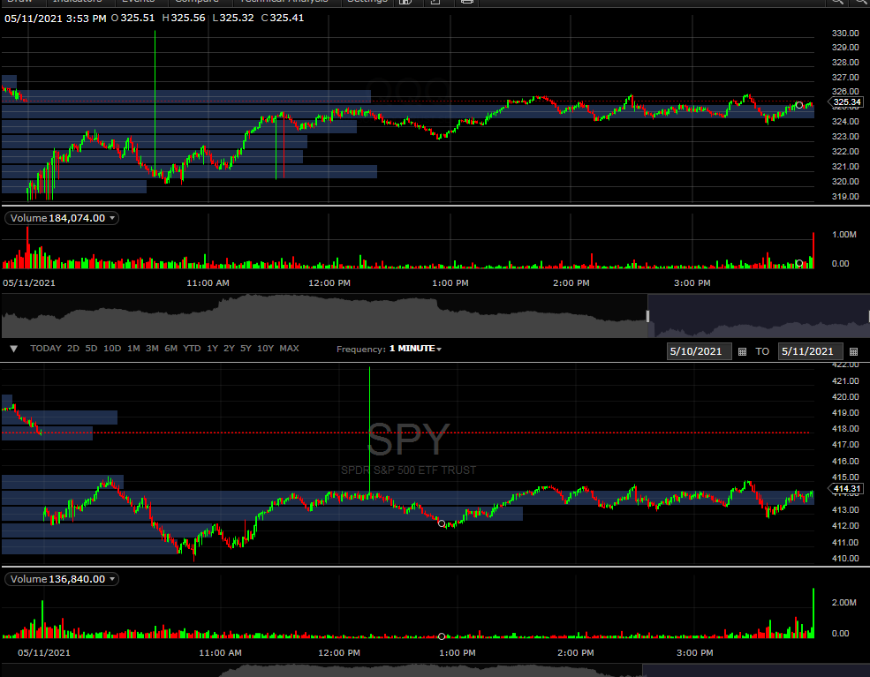Select the TODAY time range
Image resolution: width=870 pixels, height=677 pixels.
(x=46, y=348)
